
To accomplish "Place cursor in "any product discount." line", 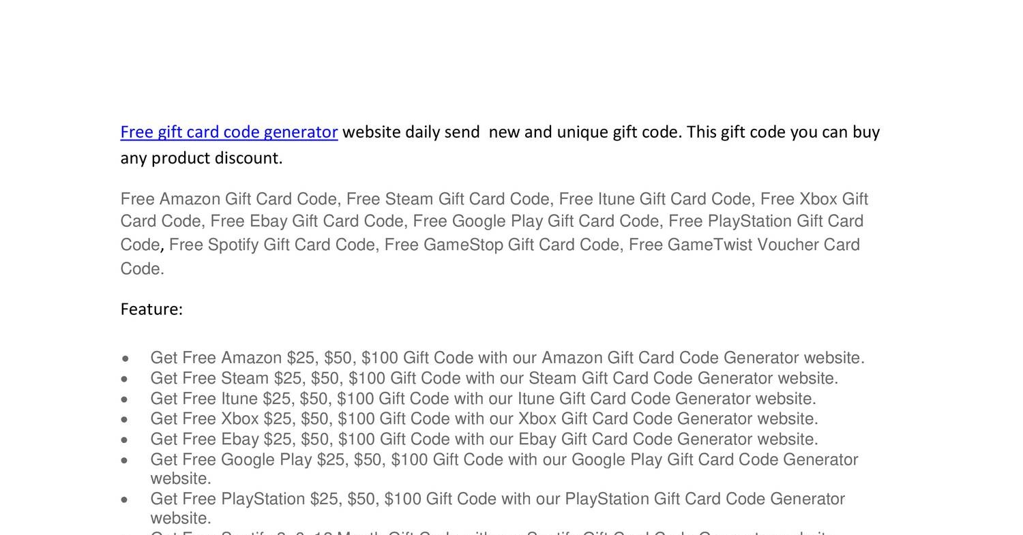I will (x=201, y=158).
